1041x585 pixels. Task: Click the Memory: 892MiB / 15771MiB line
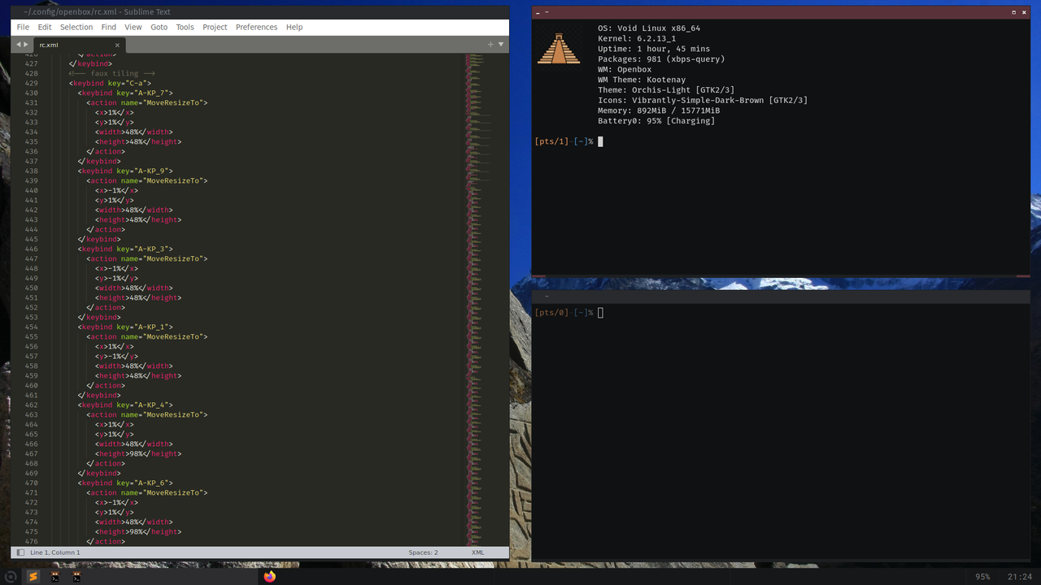659,110
